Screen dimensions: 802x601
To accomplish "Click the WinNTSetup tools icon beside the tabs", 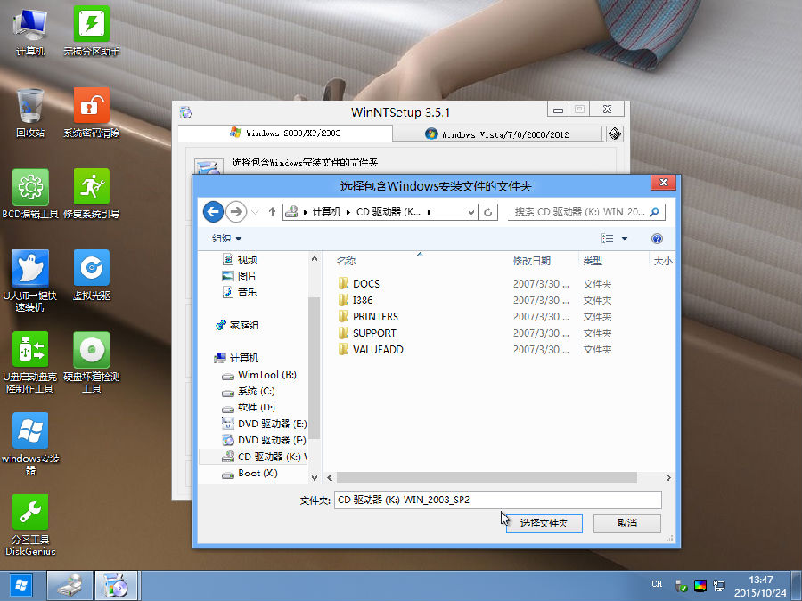I will pos(615,134).
